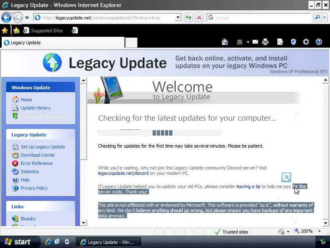Viewport: 330px width, 248px height.
Task: Click the search magnifier button
Action: click(x=317, y=17)
